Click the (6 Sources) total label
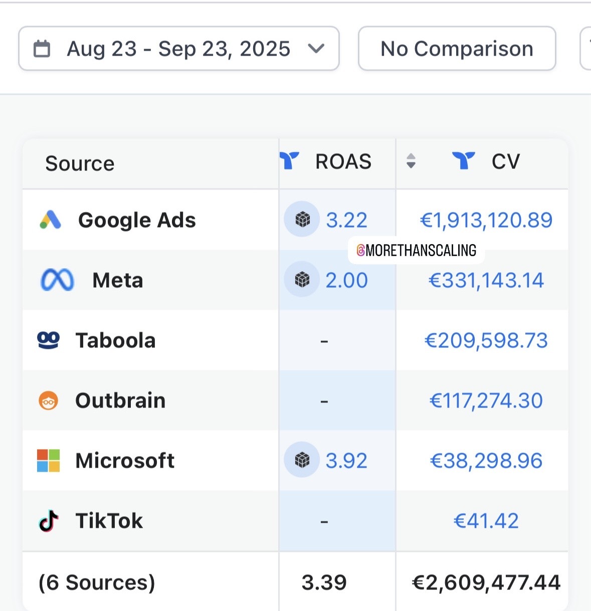The width and height of the screenshot is (591, 611). [x=97, y=582]
